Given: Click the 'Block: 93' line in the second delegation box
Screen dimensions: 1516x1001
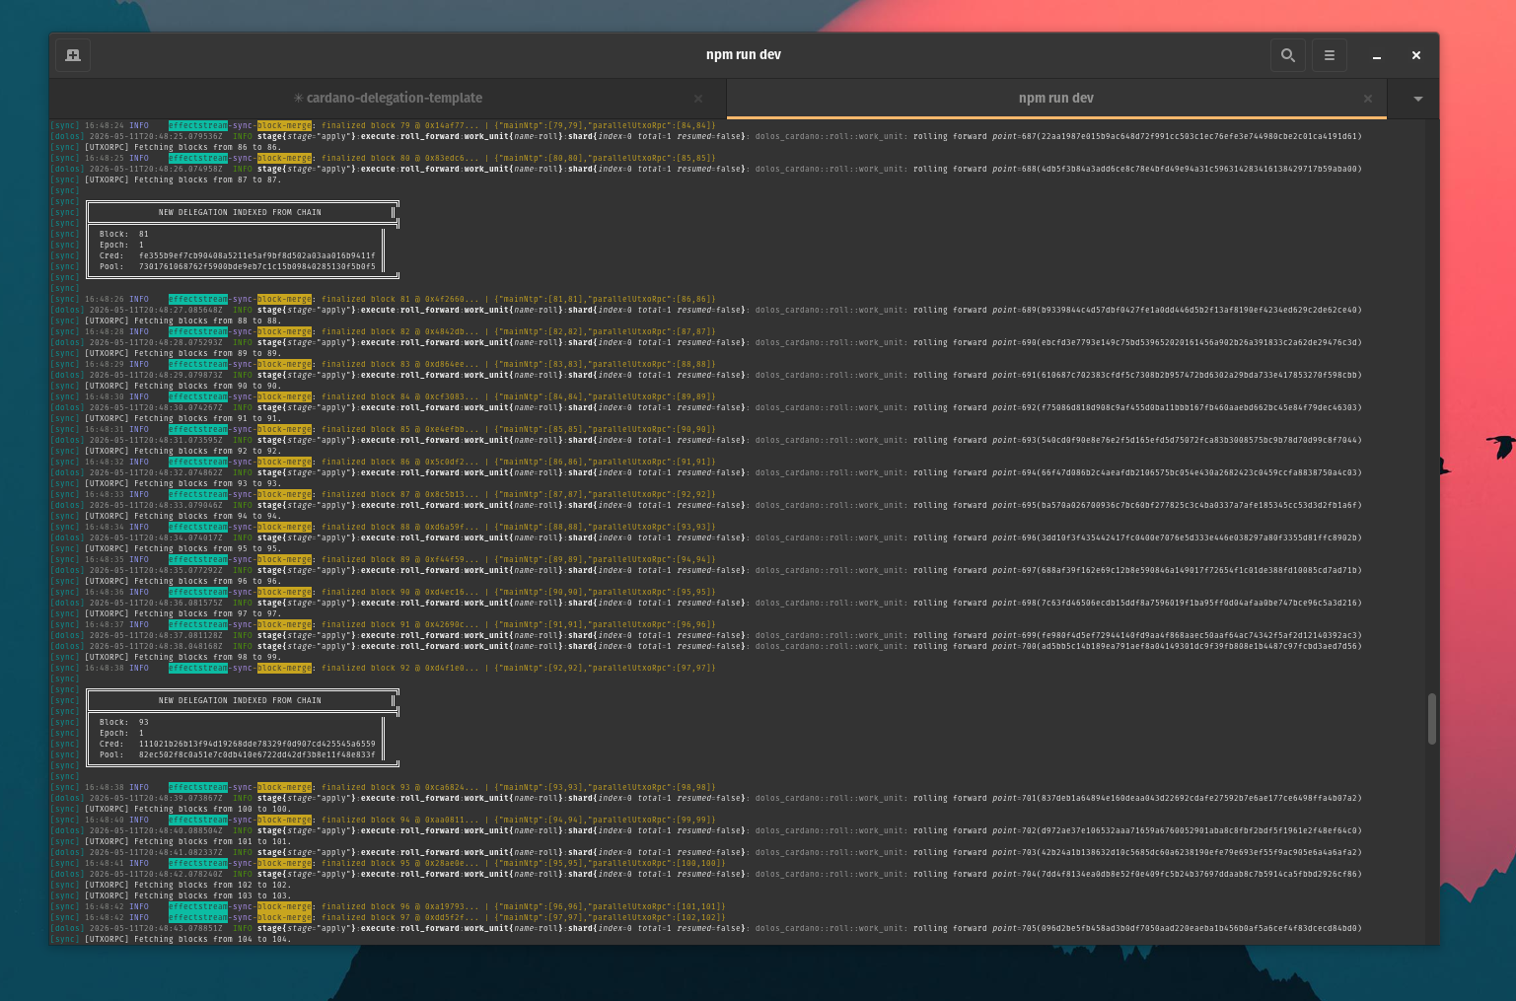Looking at the screenshot, I should click(124, 723).
